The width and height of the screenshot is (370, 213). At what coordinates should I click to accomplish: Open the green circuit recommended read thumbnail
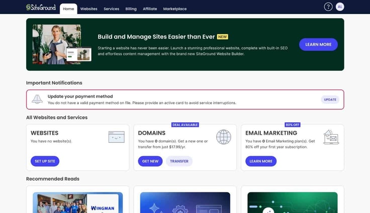pyautogui.click(x=293, y=202)
